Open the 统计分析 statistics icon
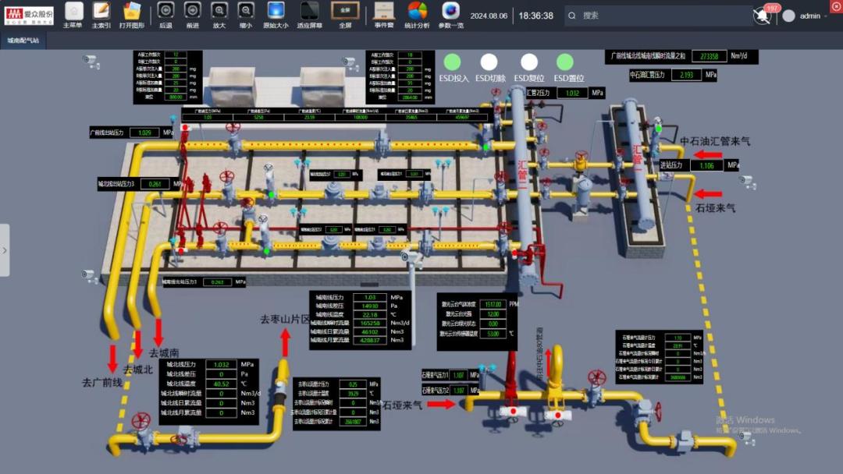The image size is (843, 474). [417, 11]
